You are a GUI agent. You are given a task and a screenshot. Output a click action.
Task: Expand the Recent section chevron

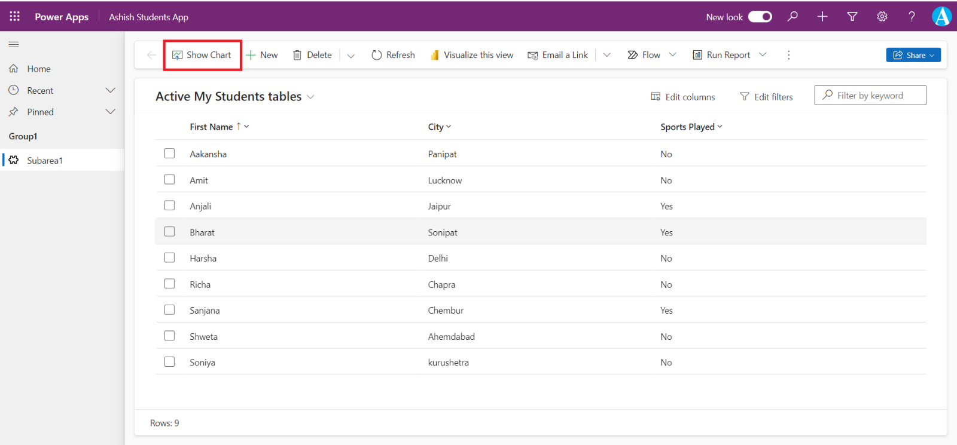pyautogui.click(x=110, y=90)
